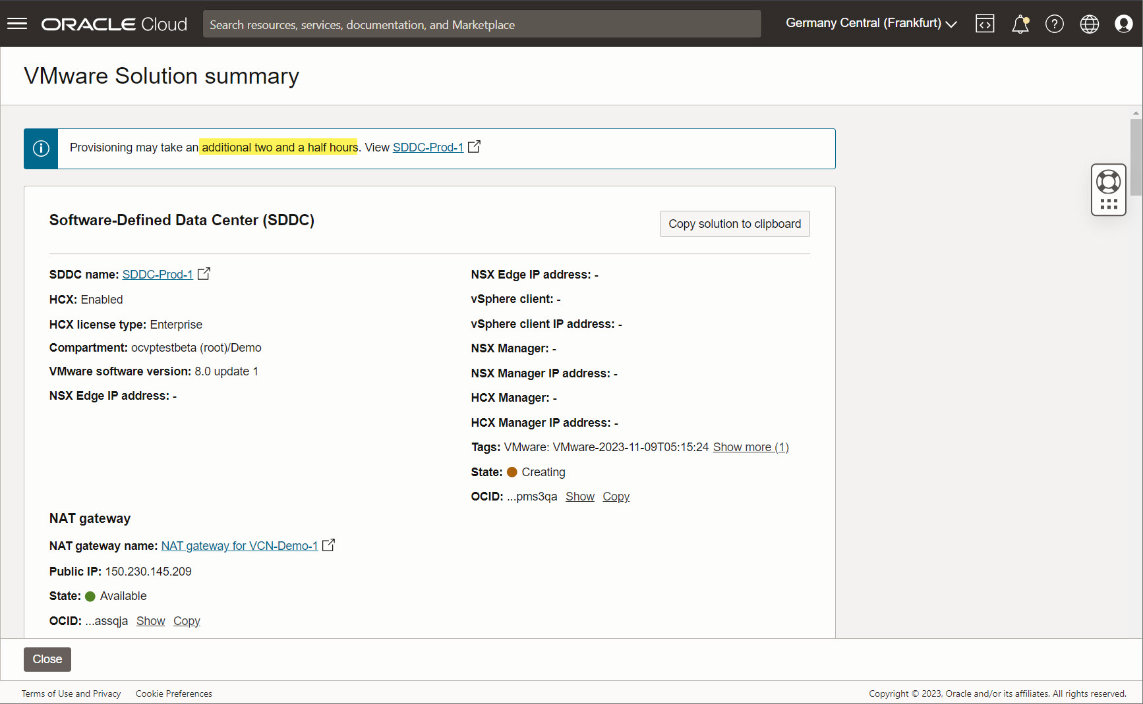Open the user profile avatar
The width and height of the screenshot is (1143, 704).
point(1124,24)
